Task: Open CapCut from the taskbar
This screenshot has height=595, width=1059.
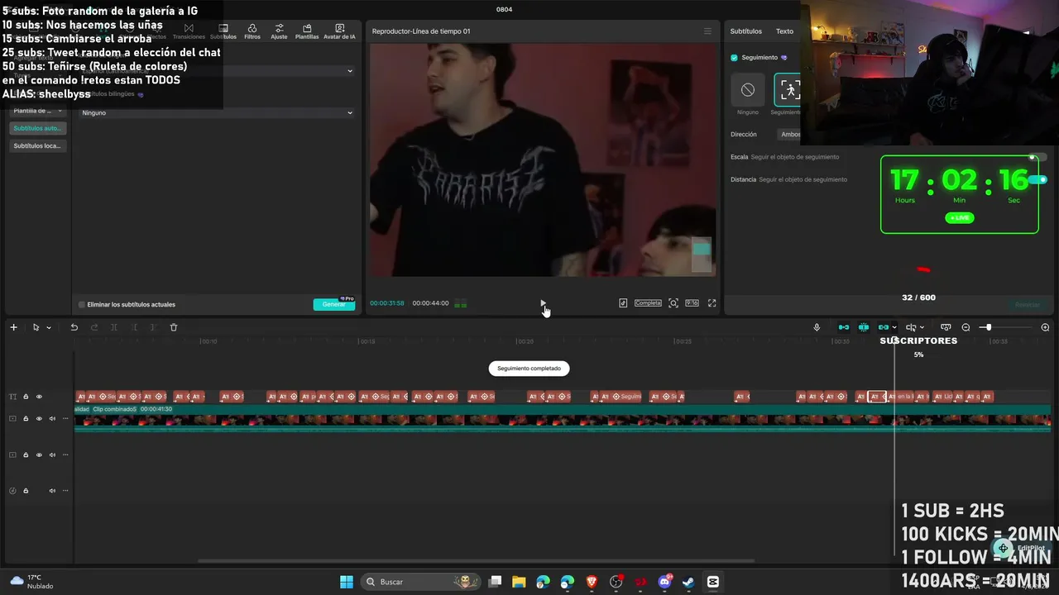Action: [x=713, y=582]
